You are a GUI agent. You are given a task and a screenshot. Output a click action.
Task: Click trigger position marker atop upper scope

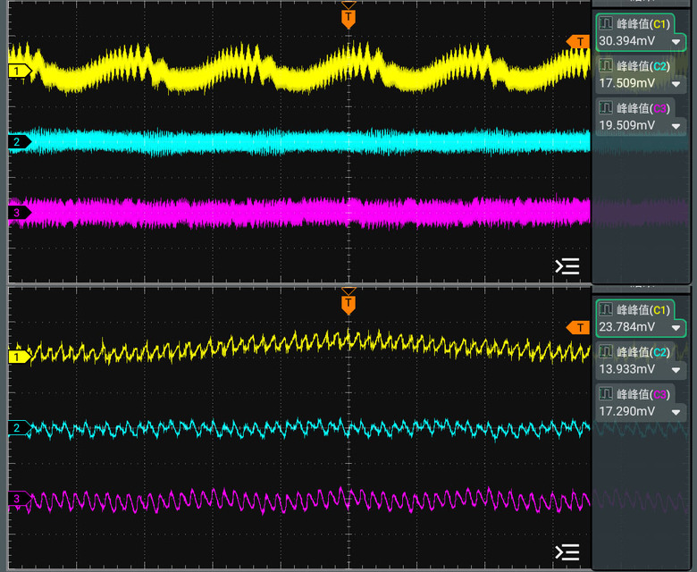coord(348,19)
